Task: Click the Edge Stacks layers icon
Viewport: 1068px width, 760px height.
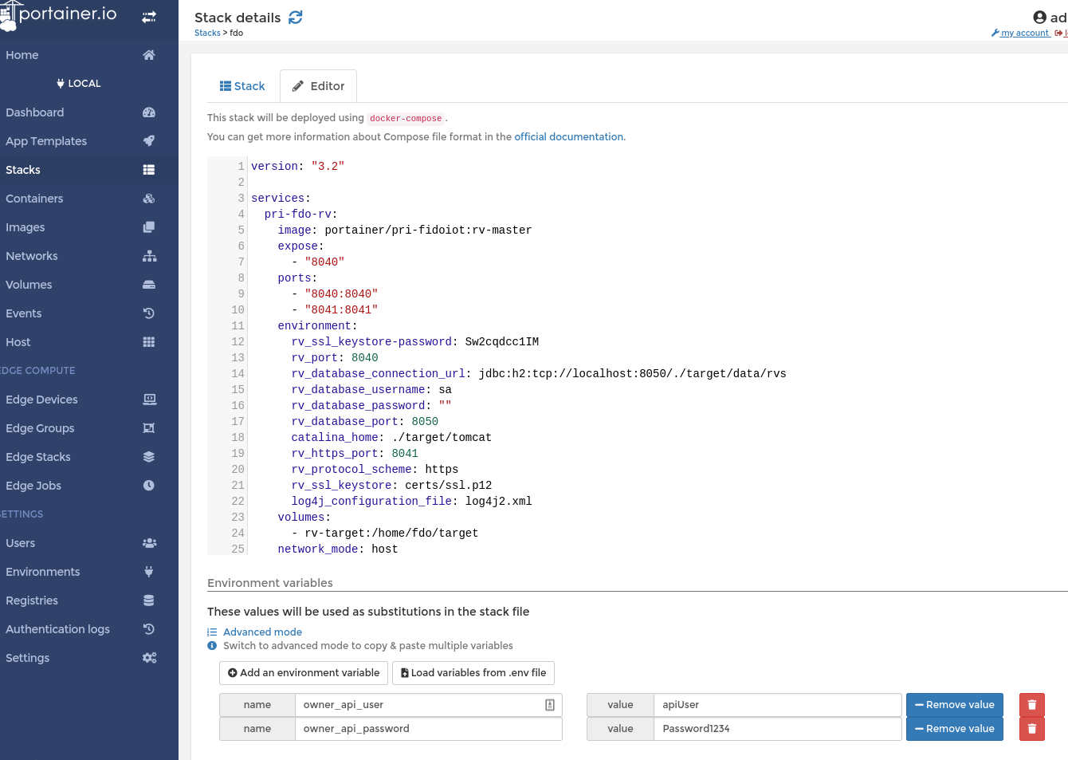Action: (149, 457)
